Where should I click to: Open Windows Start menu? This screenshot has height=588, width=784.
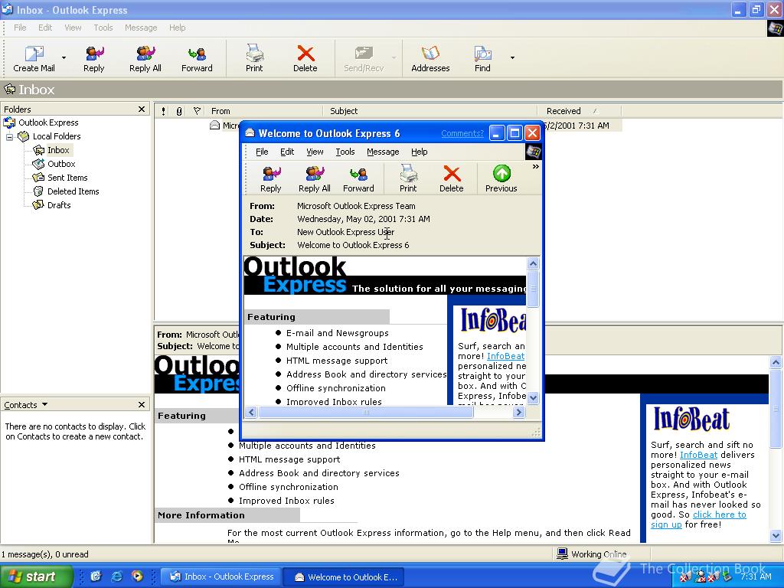pyautogui.click(x=36, y=577)
